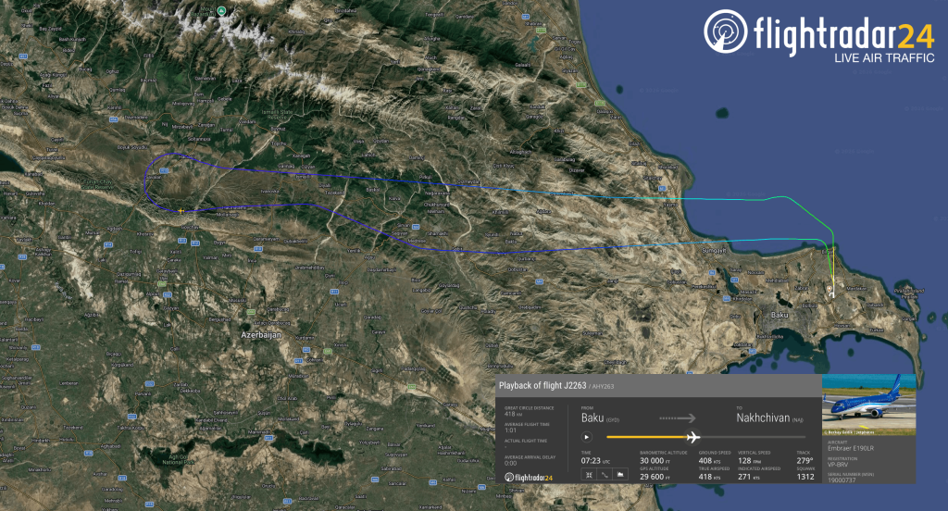Open the Embraer aircraft photo thumbnail
The width and height of the screenshot is (948, 511).
click(x=868, y=405)
